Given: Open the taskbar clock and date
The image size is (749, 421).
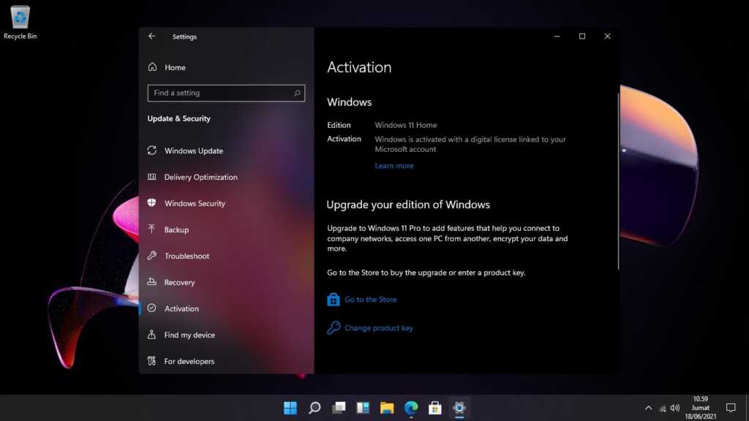Looking at the screenshot, I should [701, 408].
